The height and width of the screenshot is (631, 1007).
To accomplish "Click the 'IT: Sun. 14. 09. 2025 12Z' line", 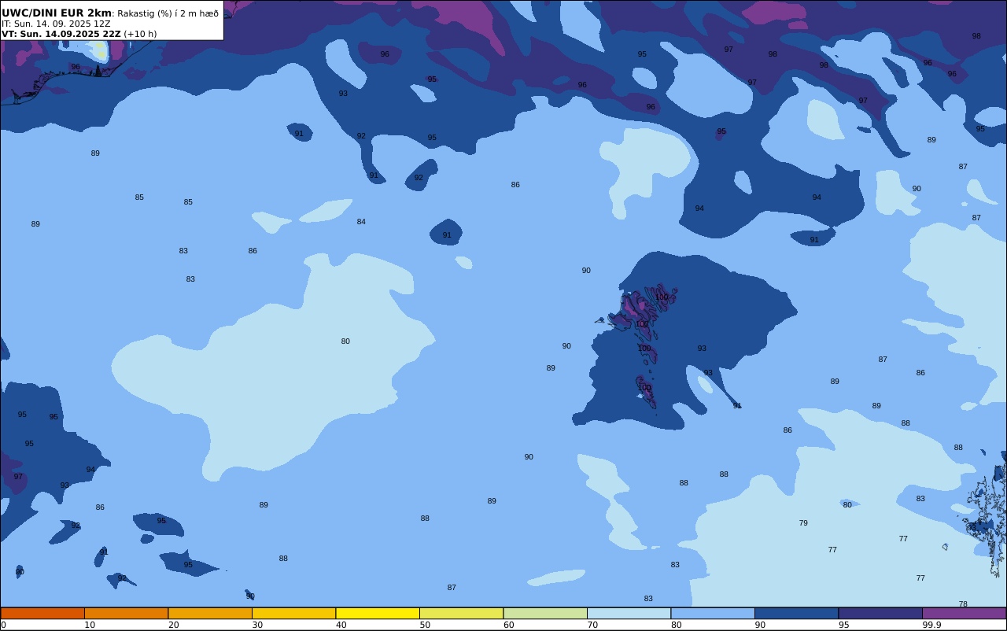I will (x=56, y=24).
